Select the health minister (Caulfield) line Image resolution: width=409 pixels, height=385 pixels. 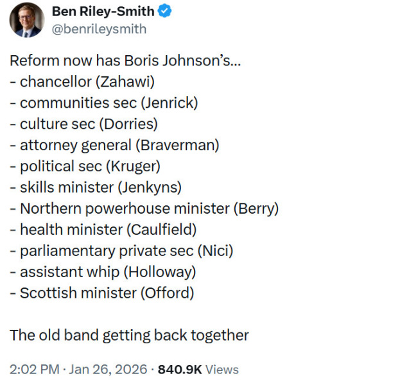pos(103,229)
